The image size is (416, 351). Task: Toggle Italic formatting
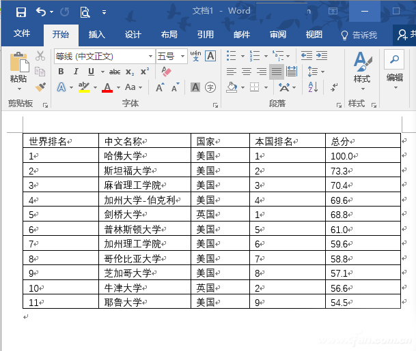coord(76,72)
